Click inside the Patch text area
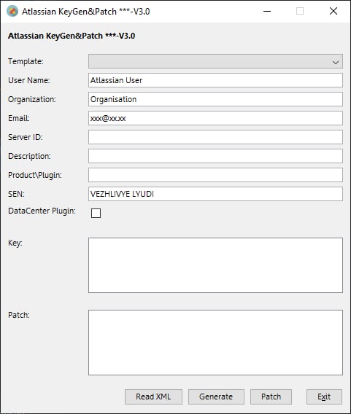The height and width of the screenshot is (414, 351). pyautogui.click(x=215, y=343)
